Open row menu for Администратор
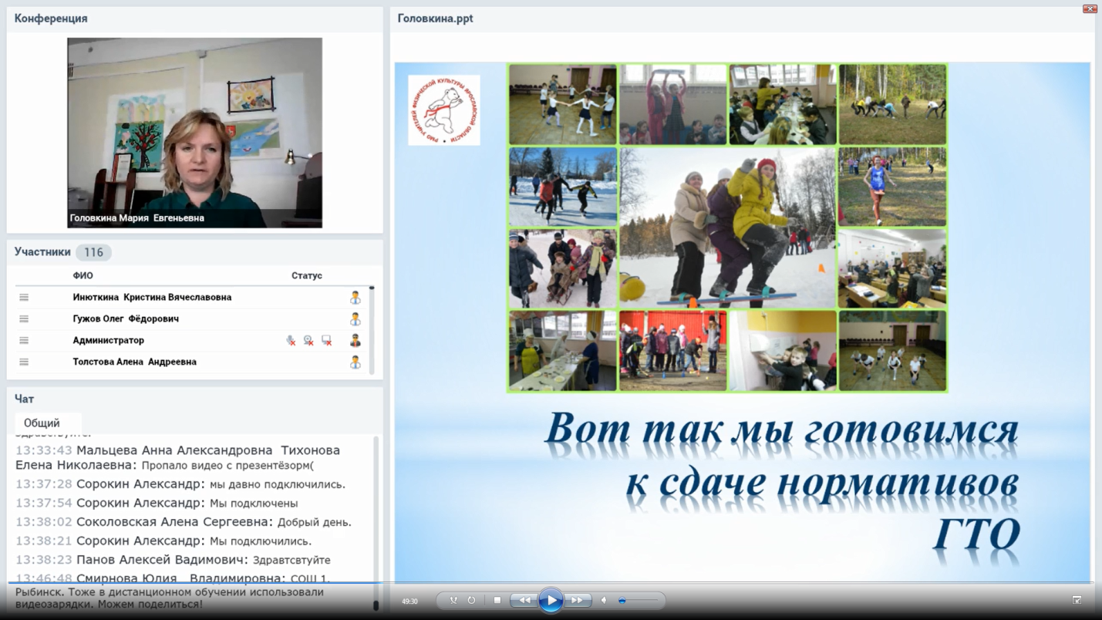This screenshot has height=620, width=1102. [24, 340]
